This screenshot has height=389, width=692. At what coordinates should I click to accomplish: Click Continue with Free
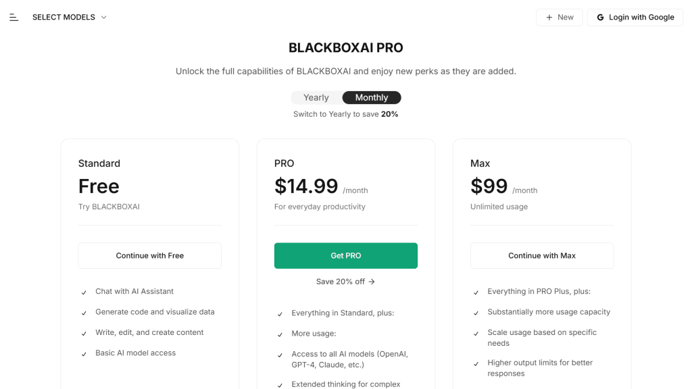149,255
